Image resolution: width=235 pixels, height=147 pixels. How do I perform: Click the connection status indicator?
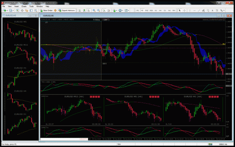click(x=210, y=144)
